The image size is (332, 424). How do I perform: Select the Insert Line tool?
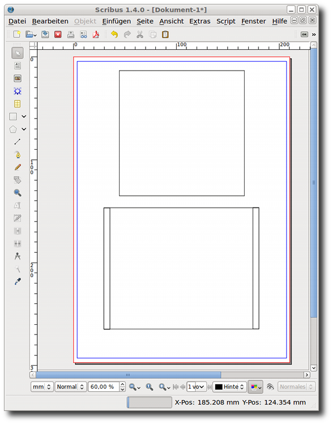(x=18, y=142)
